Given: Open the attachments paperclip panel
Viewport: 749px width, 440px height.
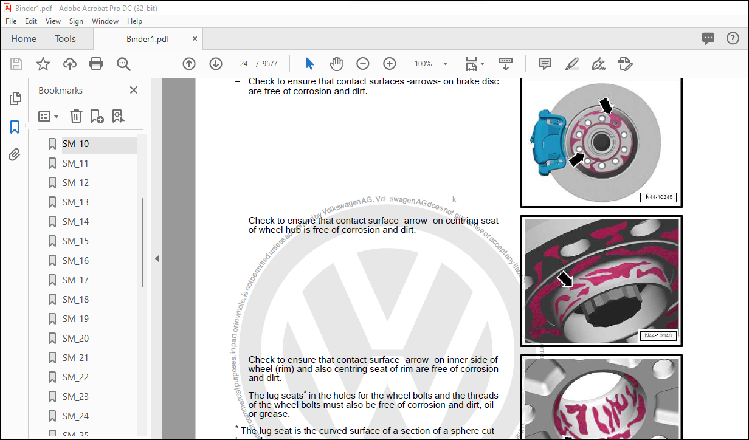Looking at the screenshot, I should [x=15, y=155].
